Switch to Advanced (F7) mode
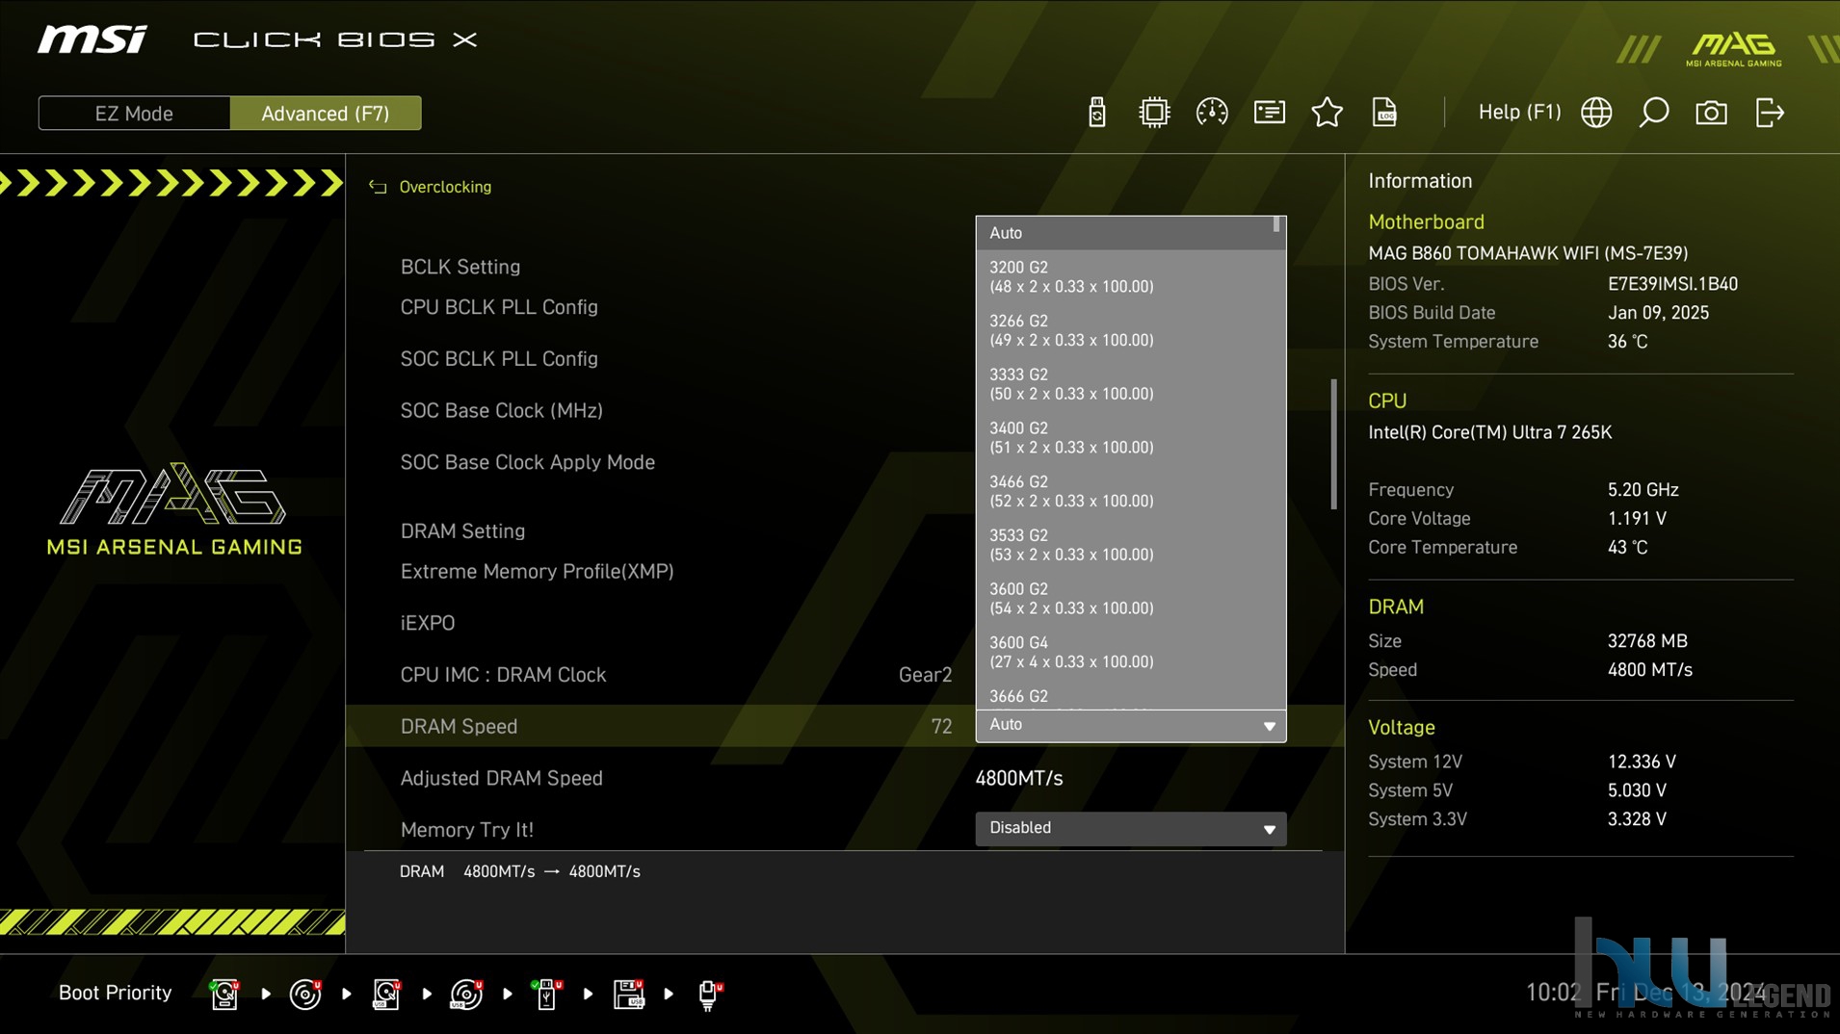This screenshot has width=1840, height=1034. coord(326,114)
